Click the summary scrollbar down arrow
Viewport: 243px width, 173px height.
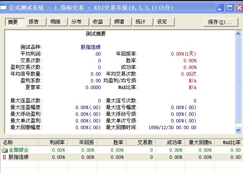point(238,130)
